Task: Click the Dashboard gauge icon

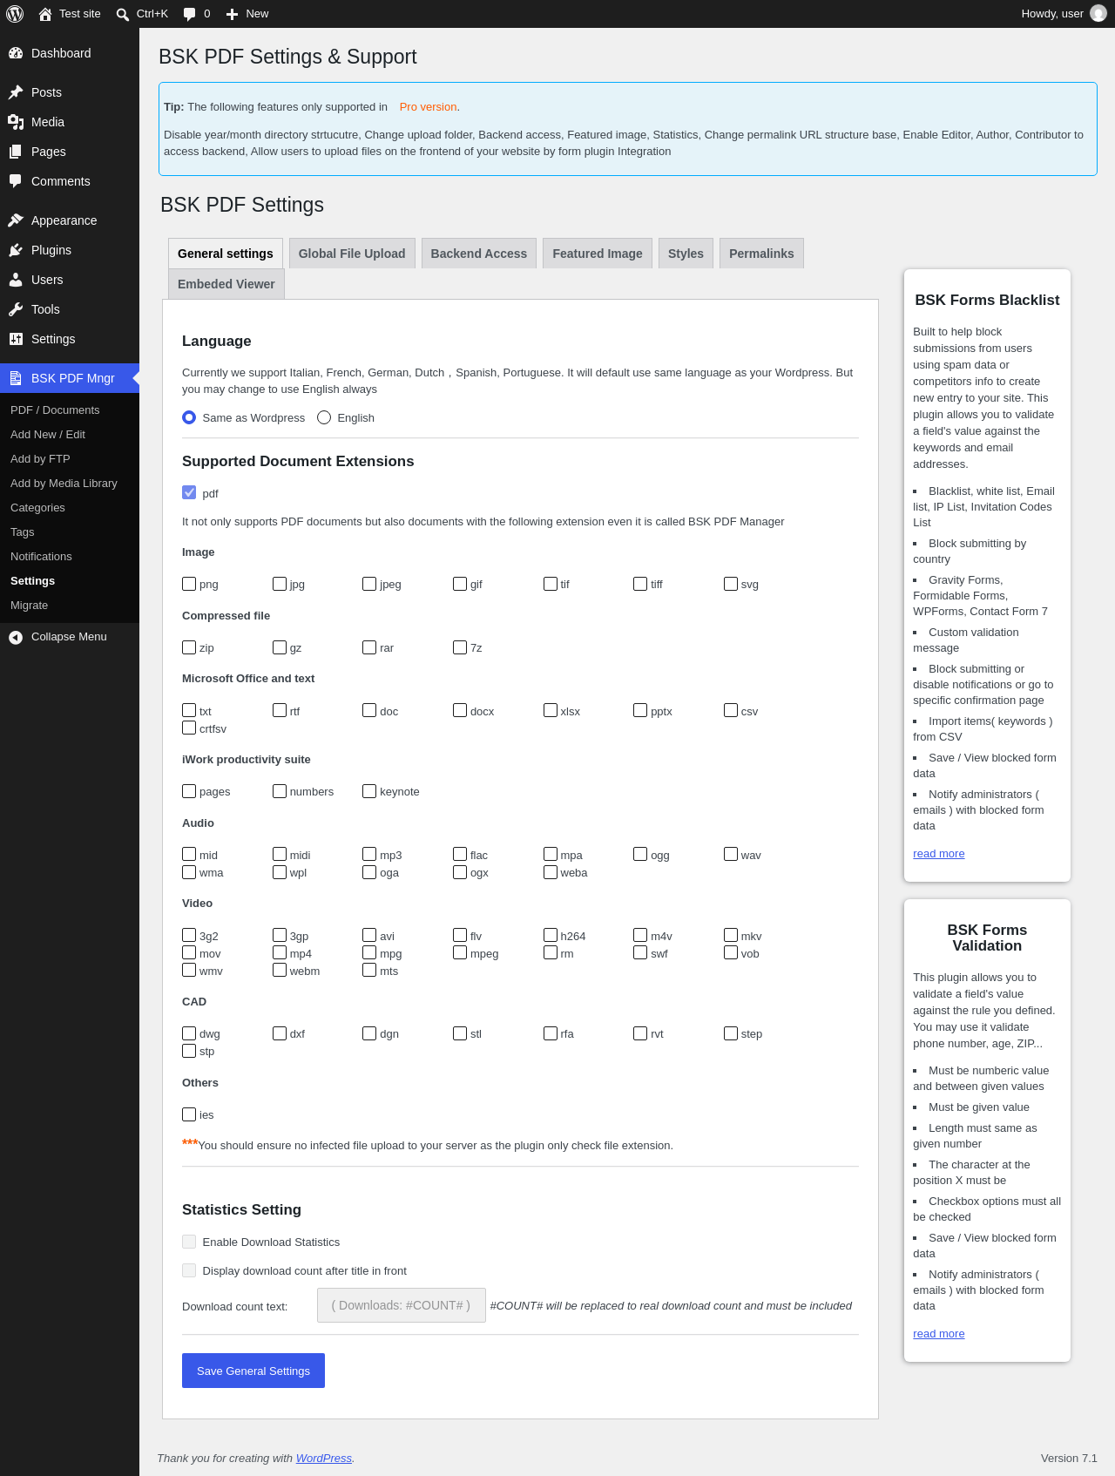Action: (16, 53)
